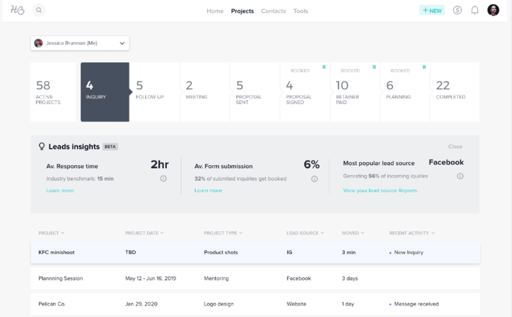Click the Booked bookmark on Proposal Signed
Image resolution: width=512 pixels, height=317 pixels.
point(324,68)
